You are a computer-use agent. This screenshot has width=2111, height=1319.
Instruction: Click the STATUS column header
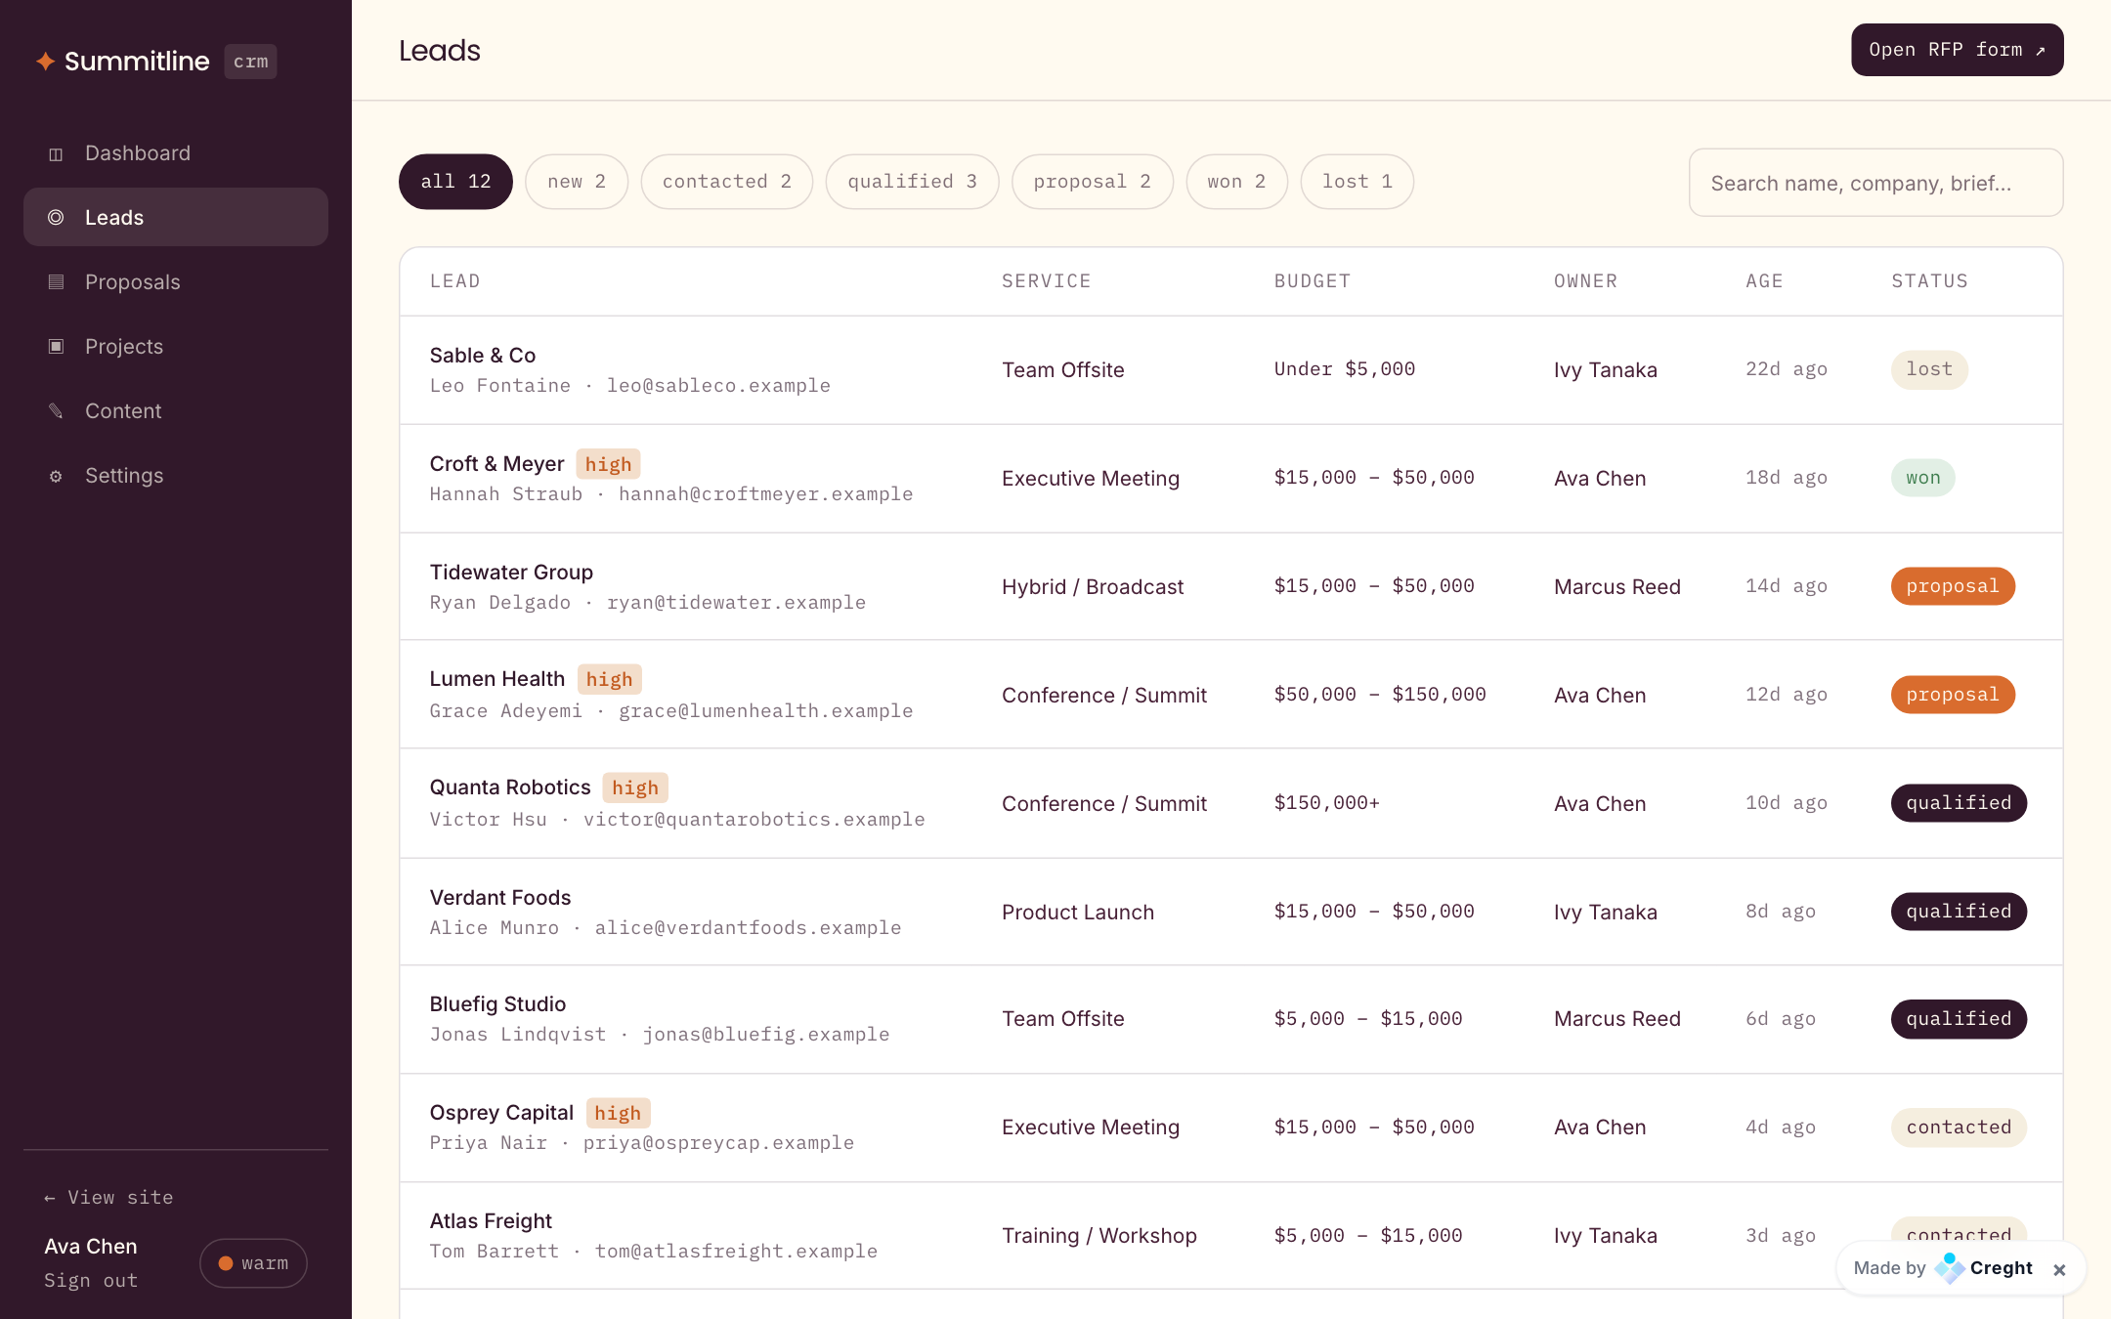1929,281
